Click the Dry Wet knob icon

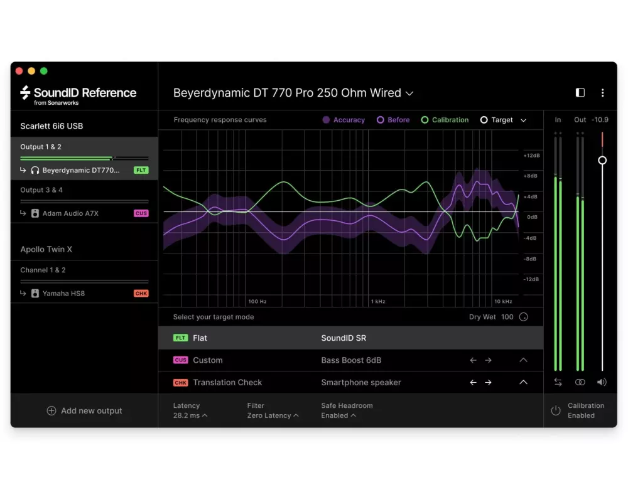(x=523, y=317)
